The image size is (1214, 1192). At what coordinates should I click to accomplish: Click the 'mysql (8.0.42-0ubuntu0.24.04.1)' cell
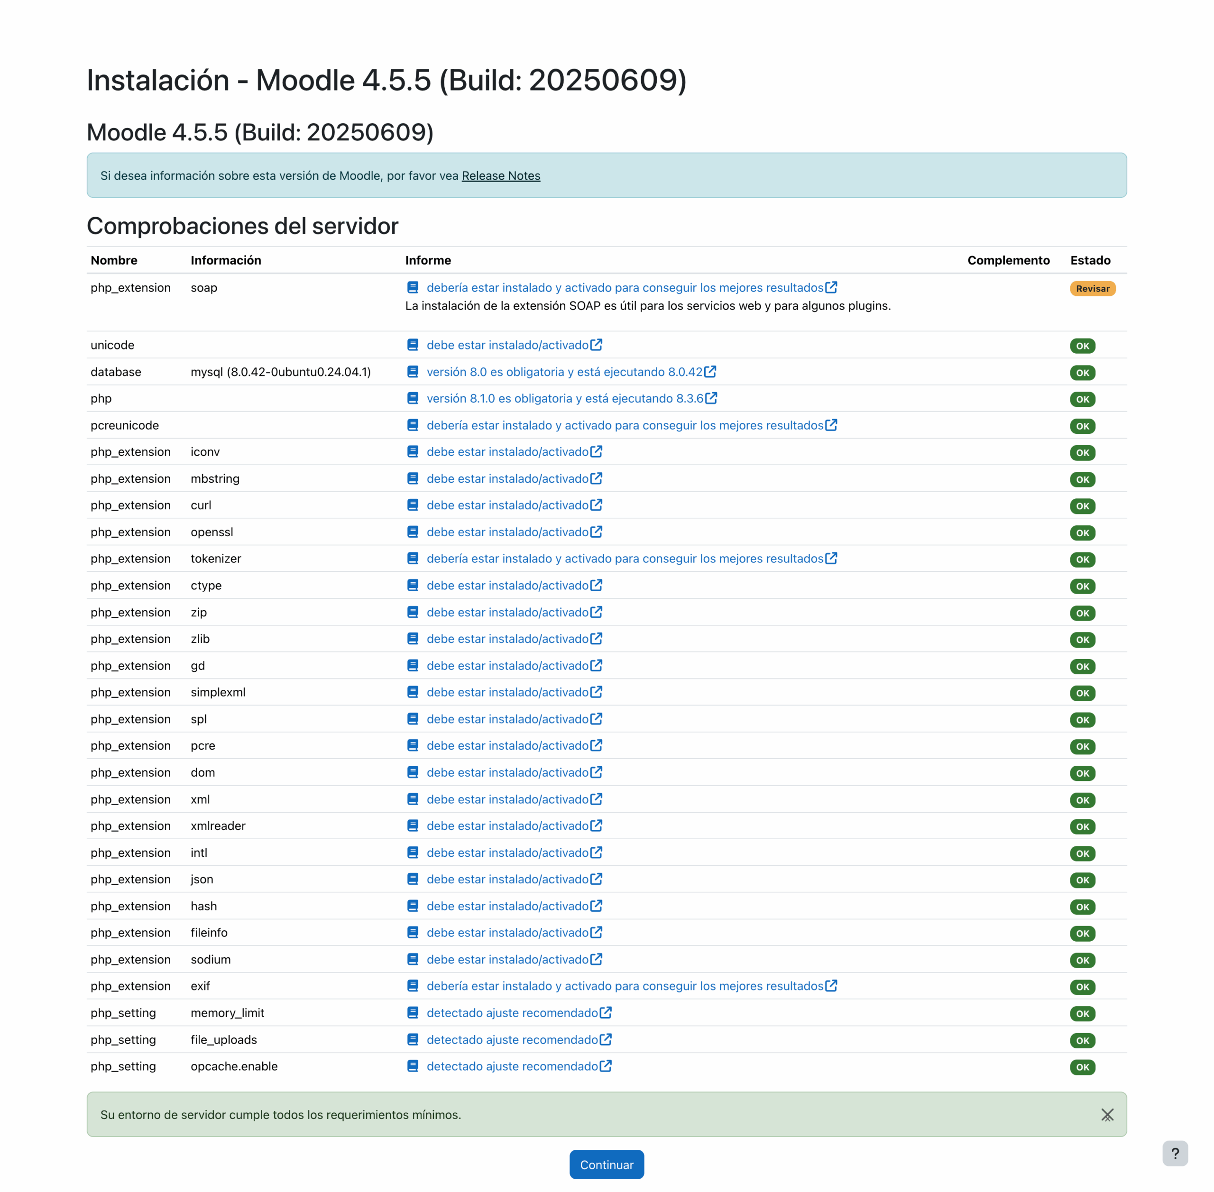280,372
